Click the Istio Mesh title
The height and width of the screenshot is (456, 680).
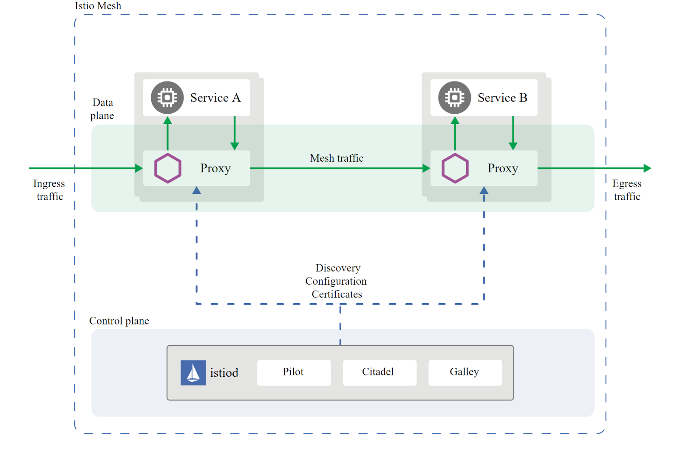(x=98, y=6)
